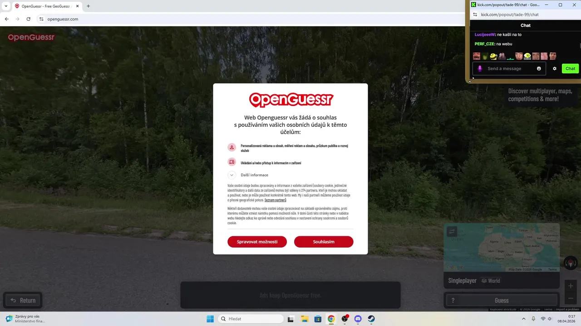Click Keyboard shortcuts link

coord(503,309)
